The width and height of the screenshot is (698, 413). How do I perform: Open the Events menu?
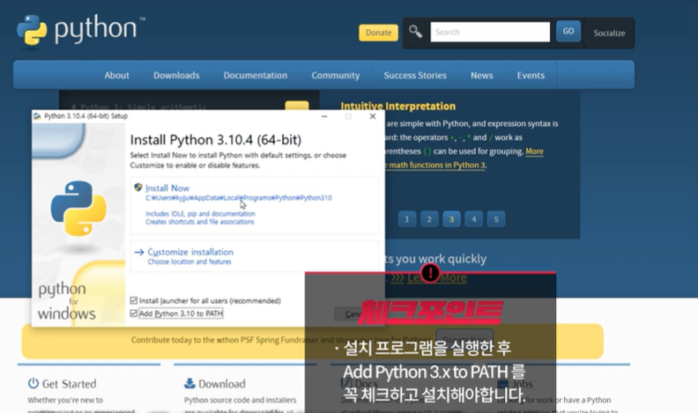[531, 75]
